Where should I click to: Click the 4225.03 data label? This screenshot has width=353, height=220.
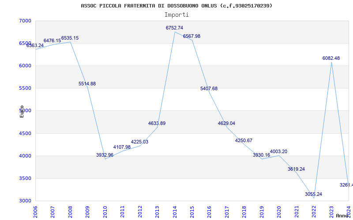(139, 142)
